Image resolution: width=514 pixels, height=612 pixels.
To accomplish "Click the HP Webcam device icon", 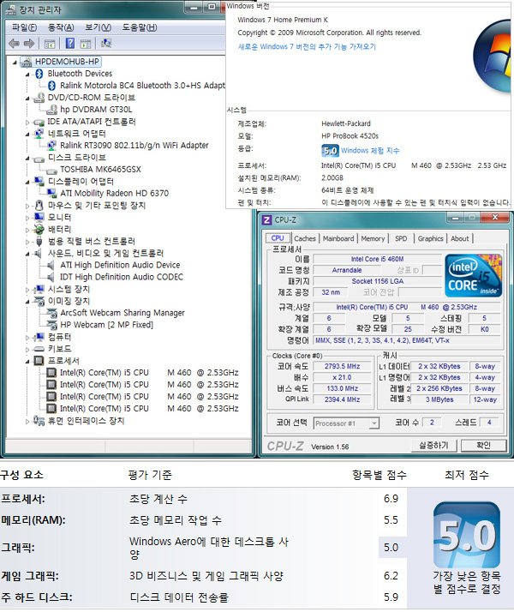I will tap(51, 325).
